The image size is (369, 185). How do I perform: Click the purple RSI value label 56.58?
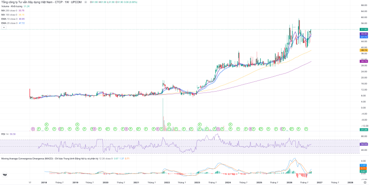pyautogui.click(x=364, y=144)
